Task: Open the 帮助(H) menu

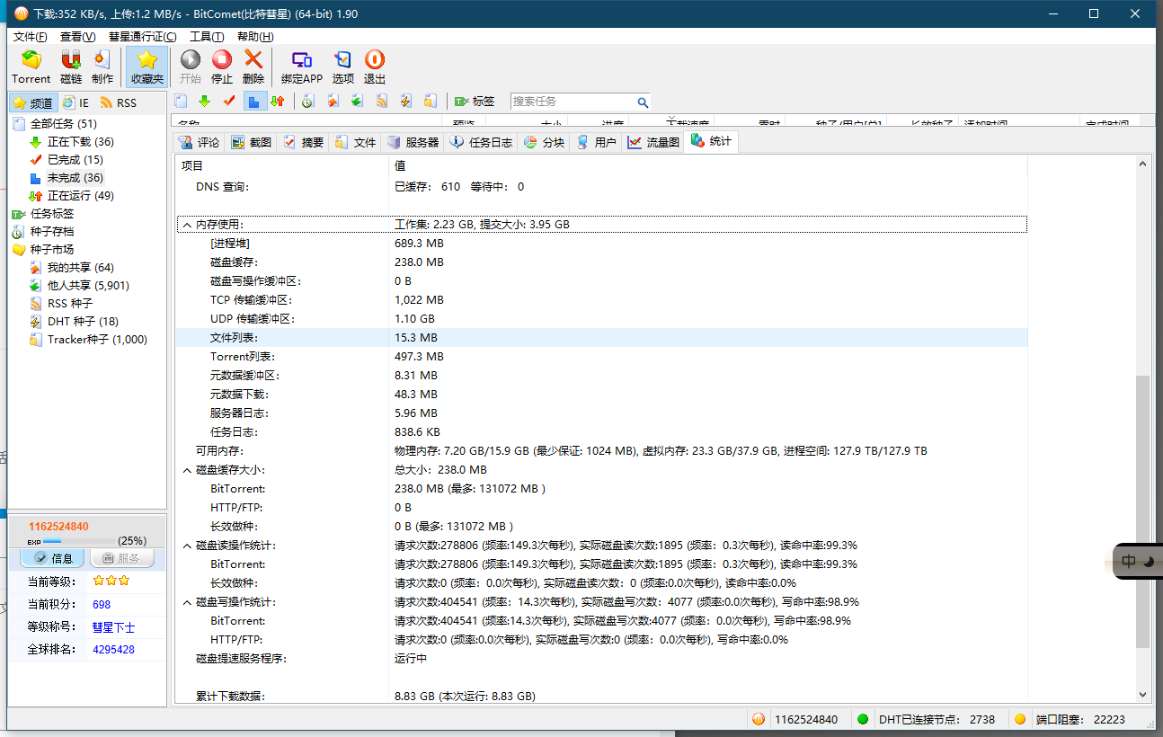Action: click(x=255, y=37)
